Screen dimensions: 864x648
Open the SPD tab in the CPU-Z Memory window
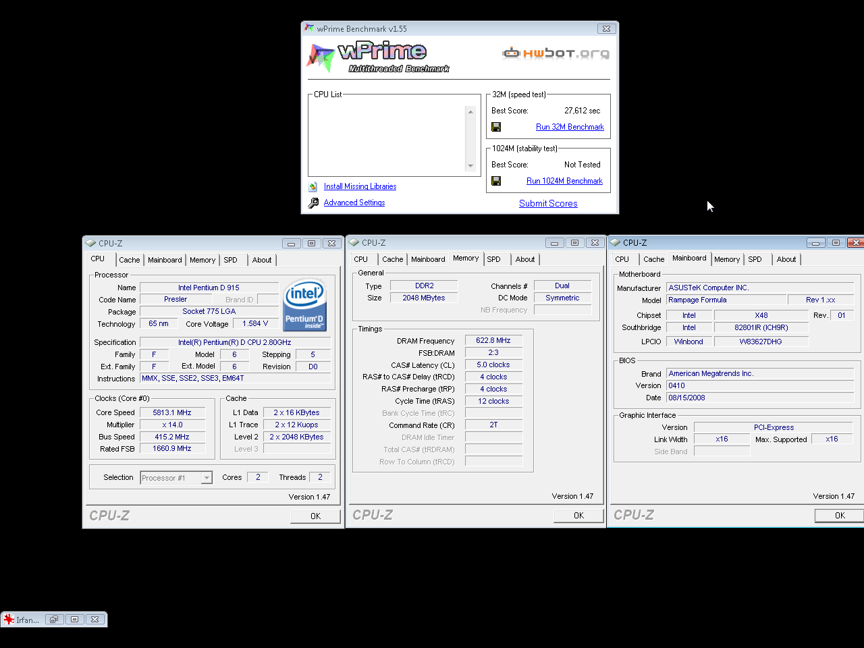494,259
